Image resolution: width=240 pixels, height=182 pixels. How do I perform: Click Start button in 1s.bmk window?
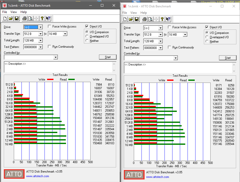point(108,57)
